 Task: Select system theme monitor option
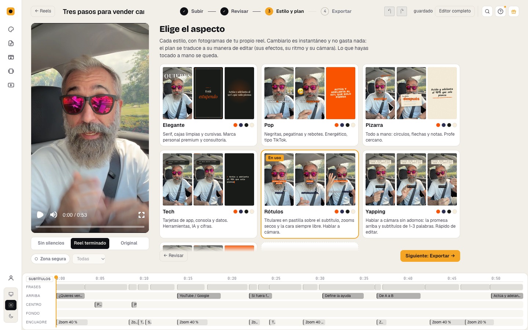[11, 294]
